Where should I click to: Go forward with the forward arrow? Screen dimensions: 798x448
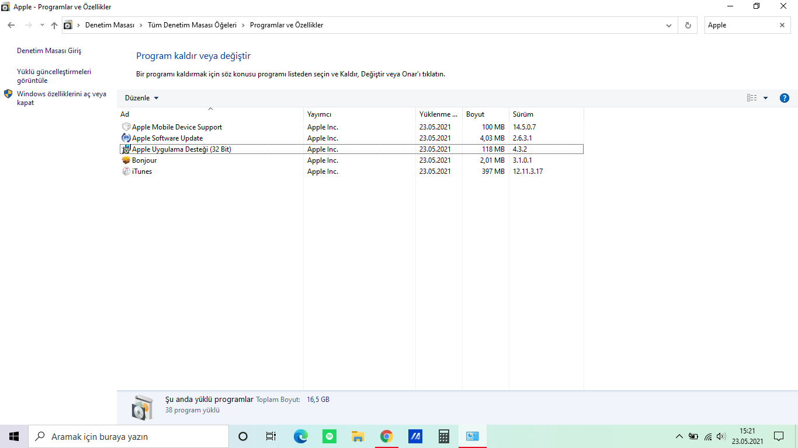pyautogui.click(x=28, y=25)
